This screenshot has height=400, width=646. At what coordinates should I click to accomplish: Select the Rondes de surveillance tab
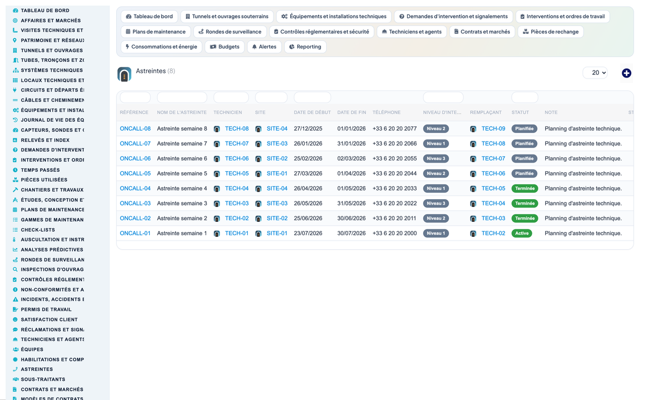[x=230, y=32]
